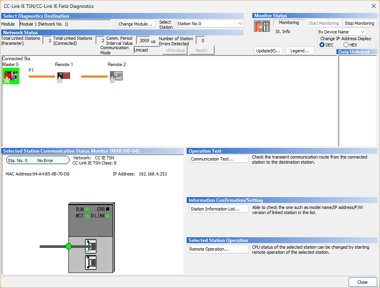
Task: Select the Remote:2 station icon
Action: (x=116, y=76)
